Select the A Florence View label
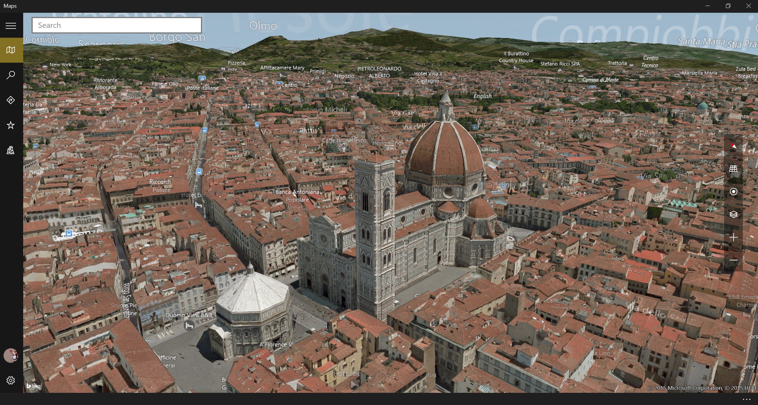Viewport: 758px width, 405px height. click(276, 345)
